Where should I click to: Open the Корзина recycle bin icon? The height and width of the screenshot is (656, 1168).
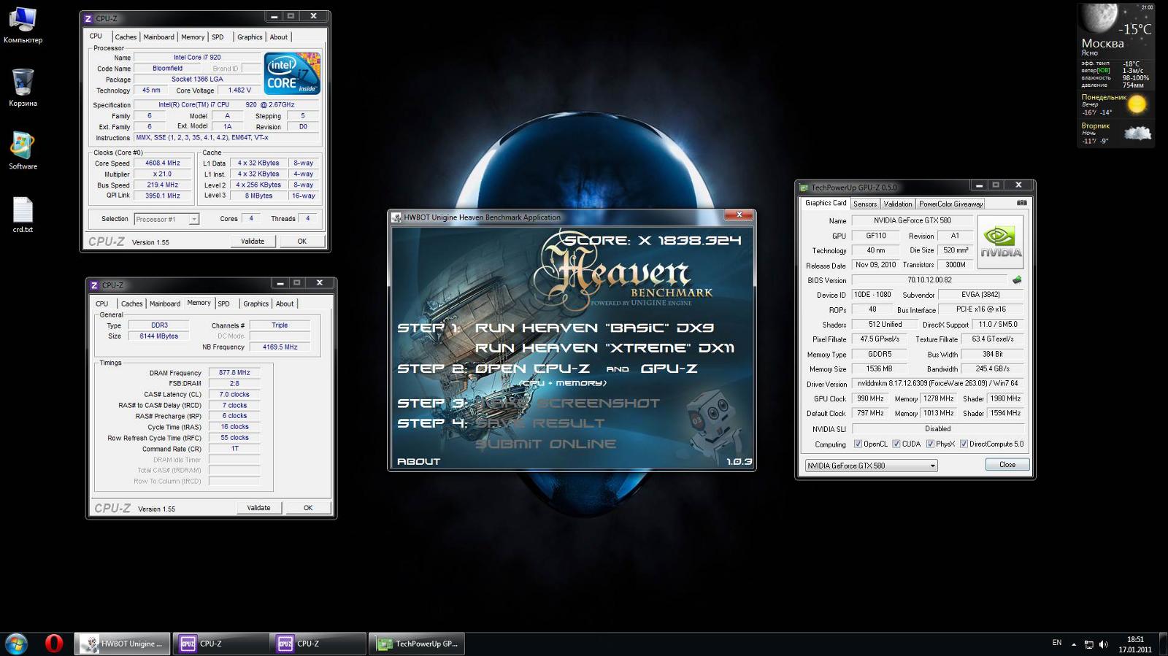click(x=23, y=88)
